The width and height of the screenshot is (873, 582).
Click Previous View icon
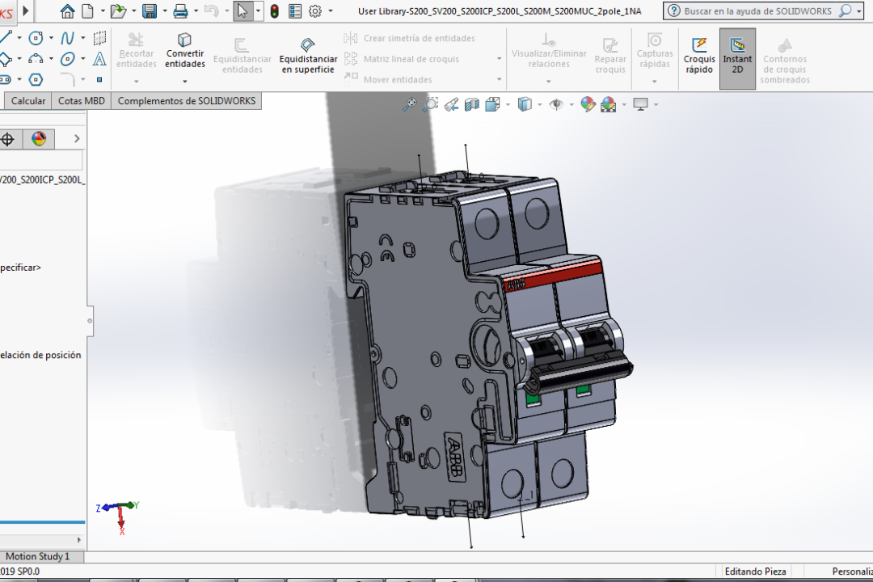pyautogui.click(x=451, y=104)
